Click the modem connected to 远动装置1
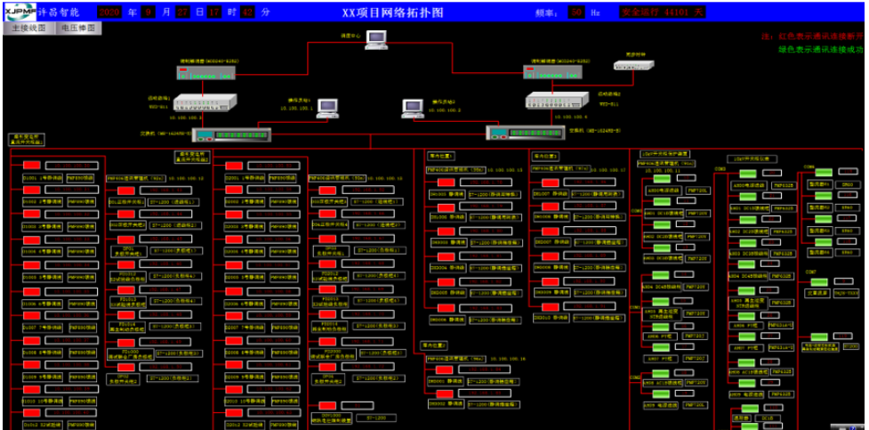The width and height of the screenshot is (869, 430). click(206, 72)
